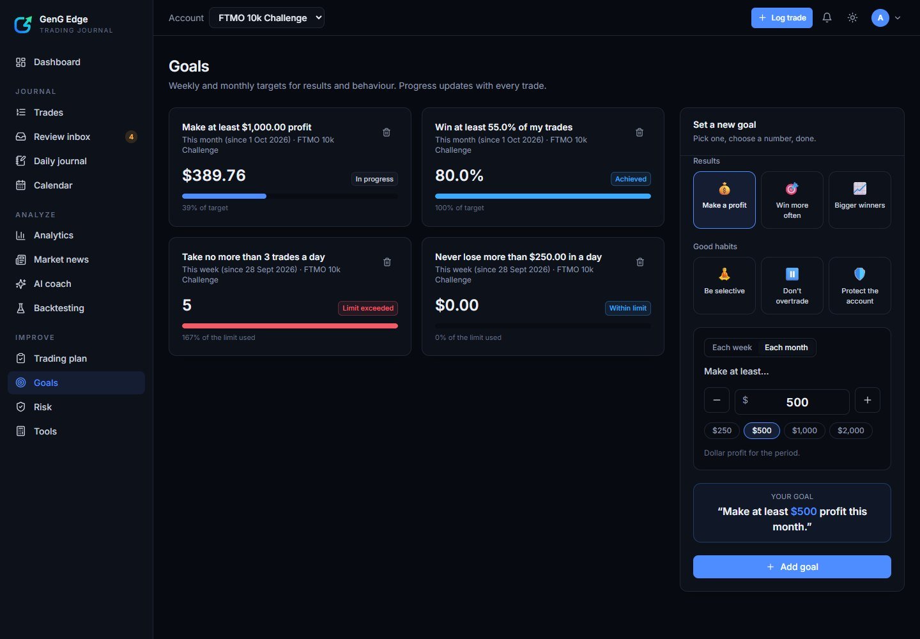
Task: Delete the $250.00 daily loss goal
Action: pos(640,262)
